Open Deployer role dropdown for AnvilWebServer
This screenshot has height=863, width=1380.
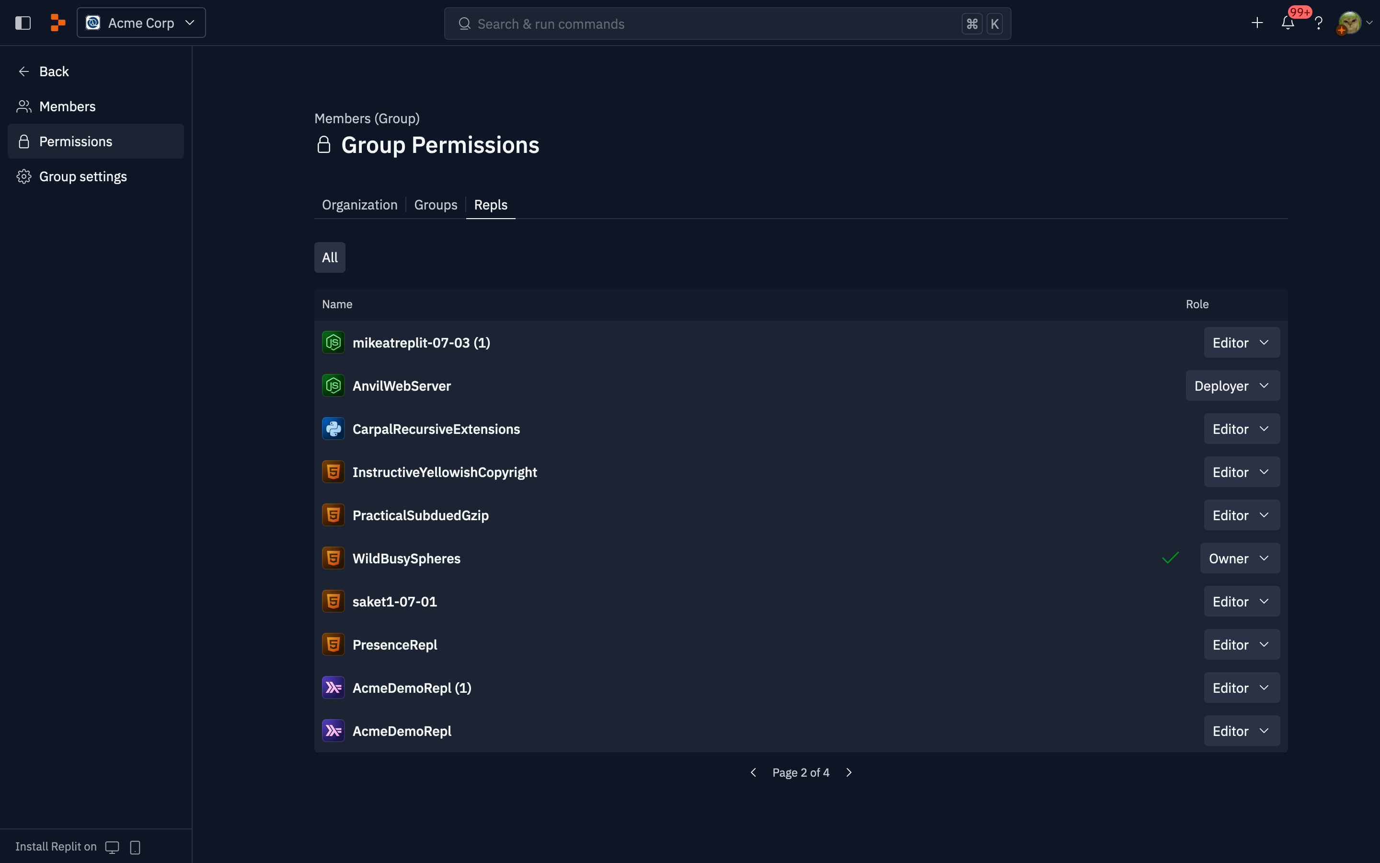(1232, 386)
